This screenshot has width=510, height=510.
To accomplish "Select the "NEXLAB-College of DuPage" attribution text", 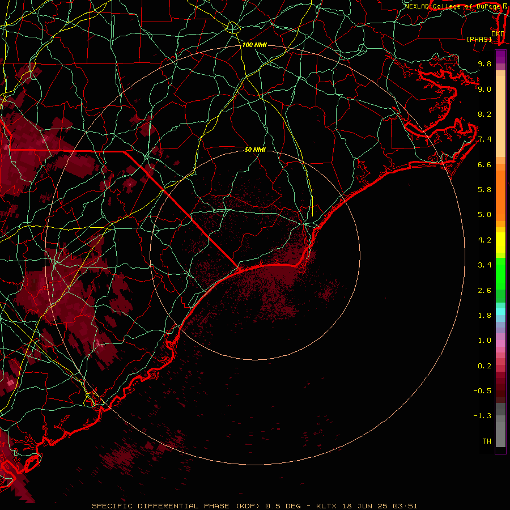I will coord(452,6).
